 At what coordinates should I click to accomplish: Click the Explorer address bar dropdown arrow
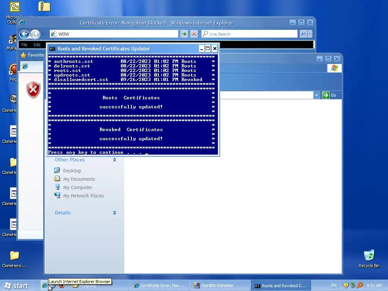point(316,95)
